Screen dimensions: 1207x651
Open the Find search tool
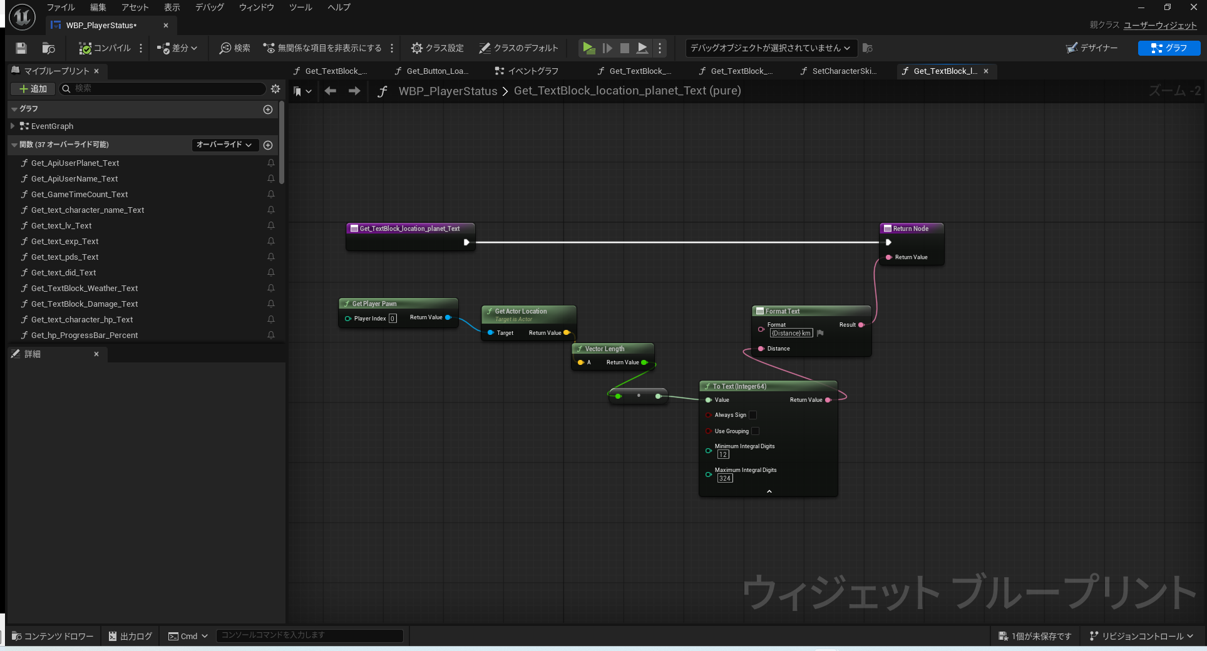pos(235,48)
